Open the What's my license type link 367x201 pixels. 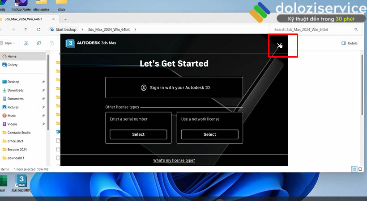click(x=174, y=160)
